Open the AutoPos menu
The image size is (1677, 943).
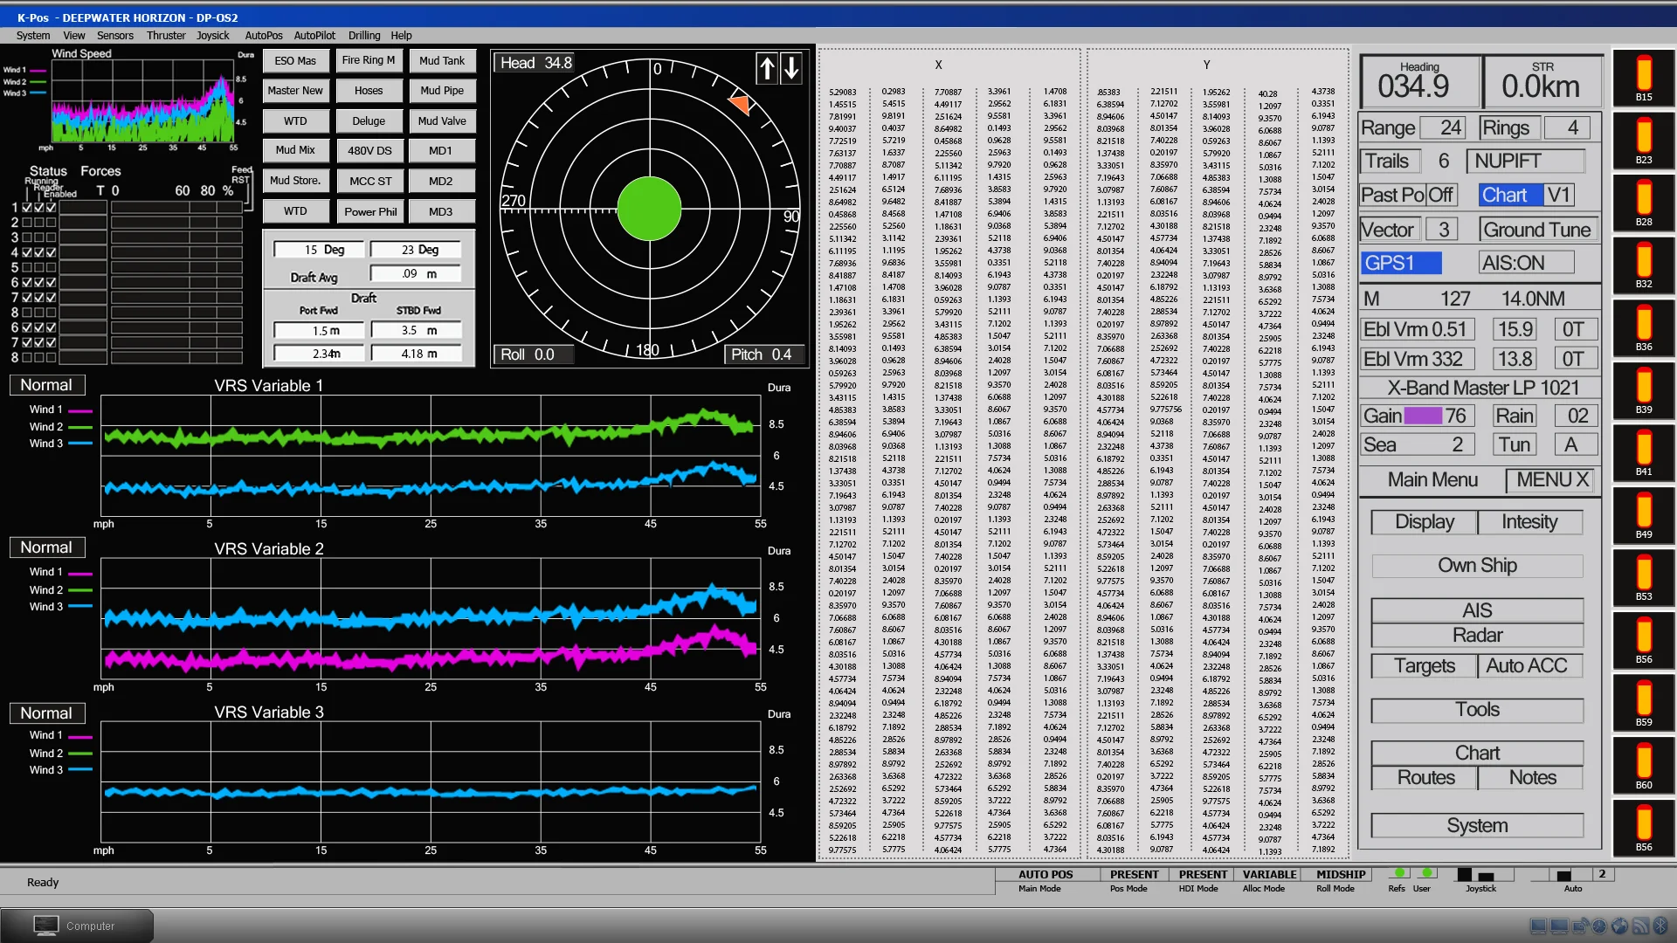264,36
